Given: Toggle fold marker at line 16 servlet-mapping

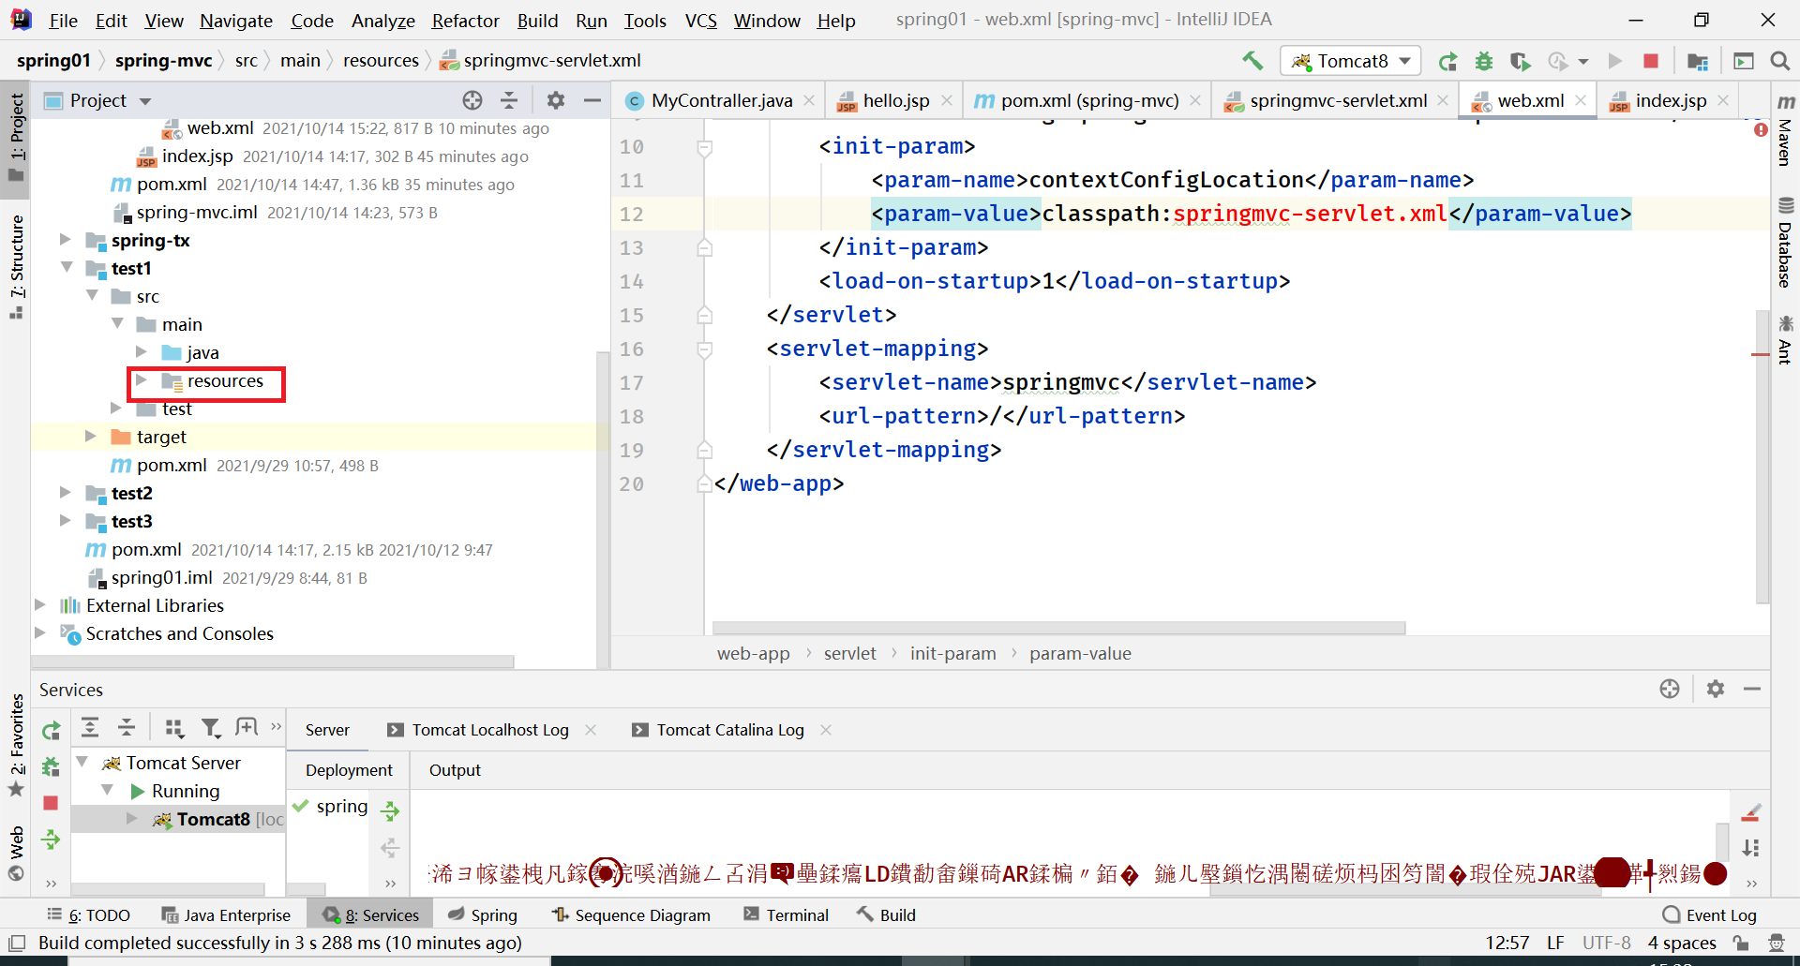Looking at the screenshot, I should [x=705, y=349].
